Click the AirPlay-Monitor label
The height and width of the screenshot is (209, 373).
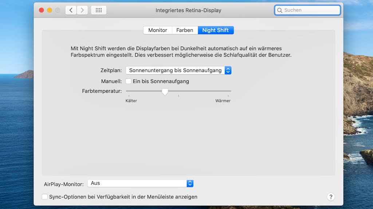click(x=64, y=184)
